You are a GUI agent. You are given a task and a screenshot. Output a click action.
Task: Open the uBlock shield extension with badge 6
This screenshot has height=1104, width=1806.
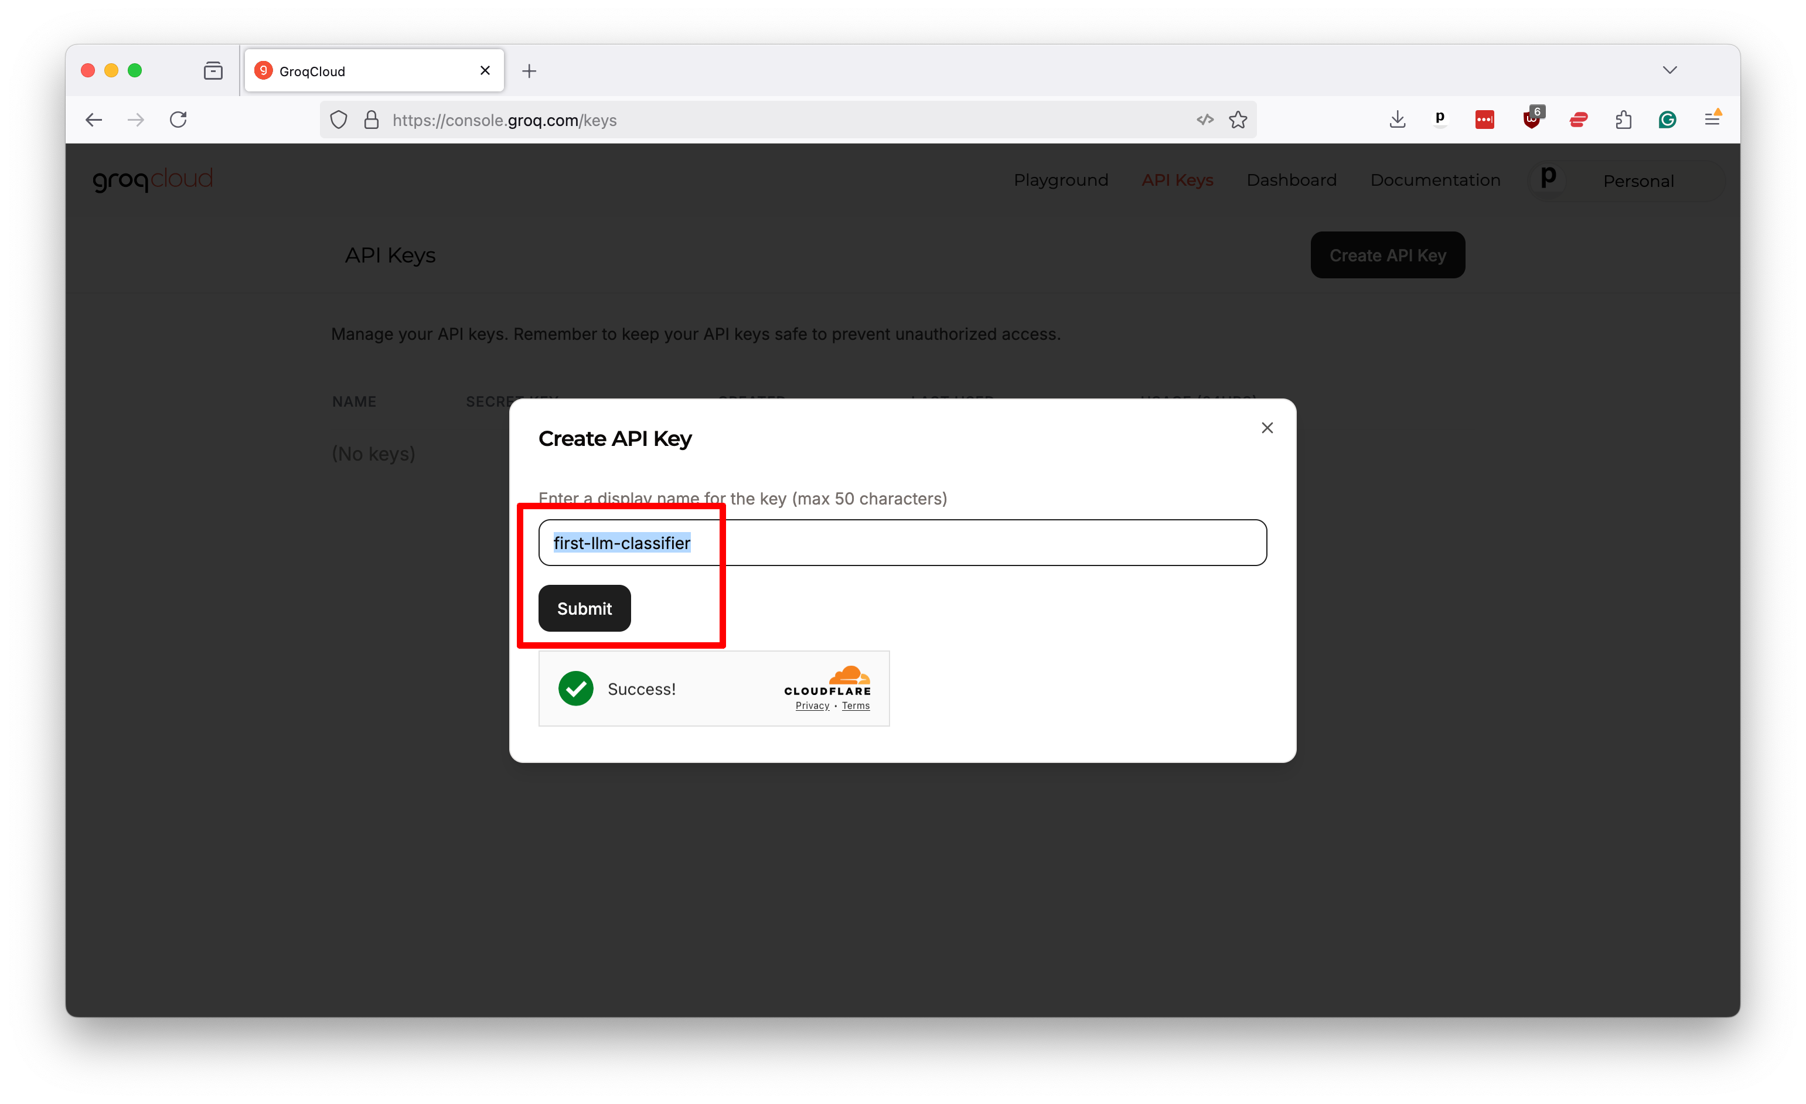click(1532, 118)
